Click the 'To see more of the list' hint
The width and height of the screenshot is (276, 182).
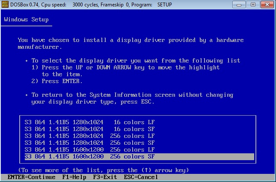(x=104, y=170)
